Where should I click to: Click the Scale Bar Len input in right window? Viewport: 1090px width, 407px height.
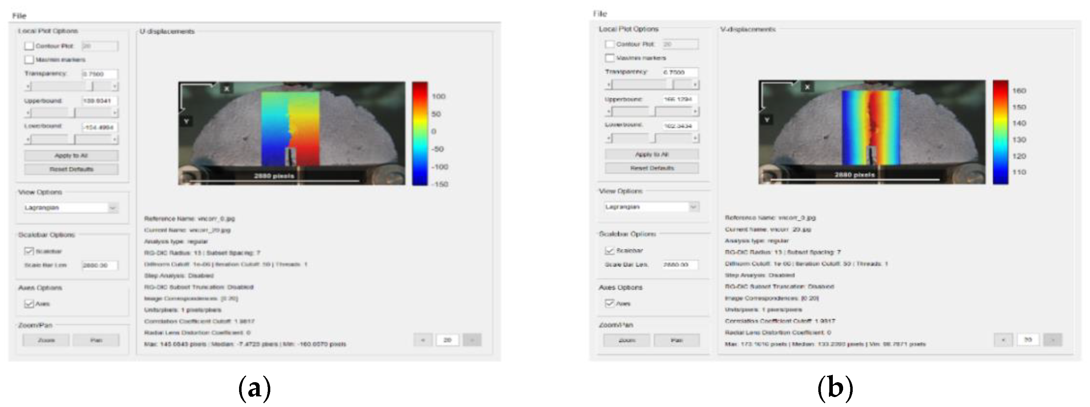click(x=680, y=265)
